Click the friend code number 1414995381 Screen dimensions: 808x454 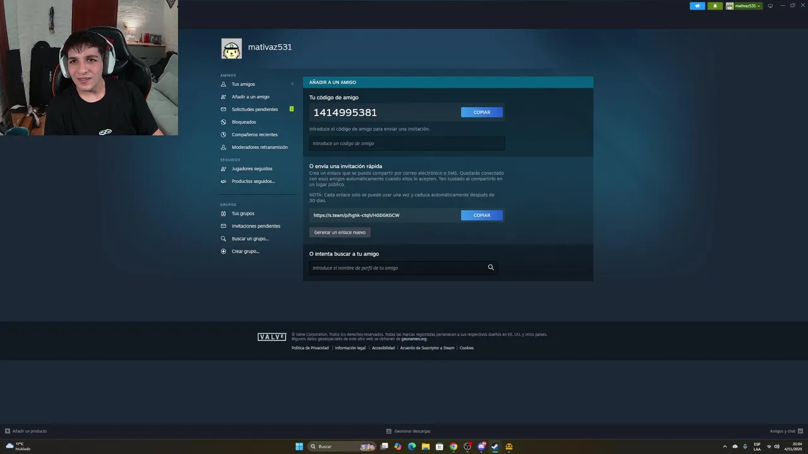click(345, 112)
